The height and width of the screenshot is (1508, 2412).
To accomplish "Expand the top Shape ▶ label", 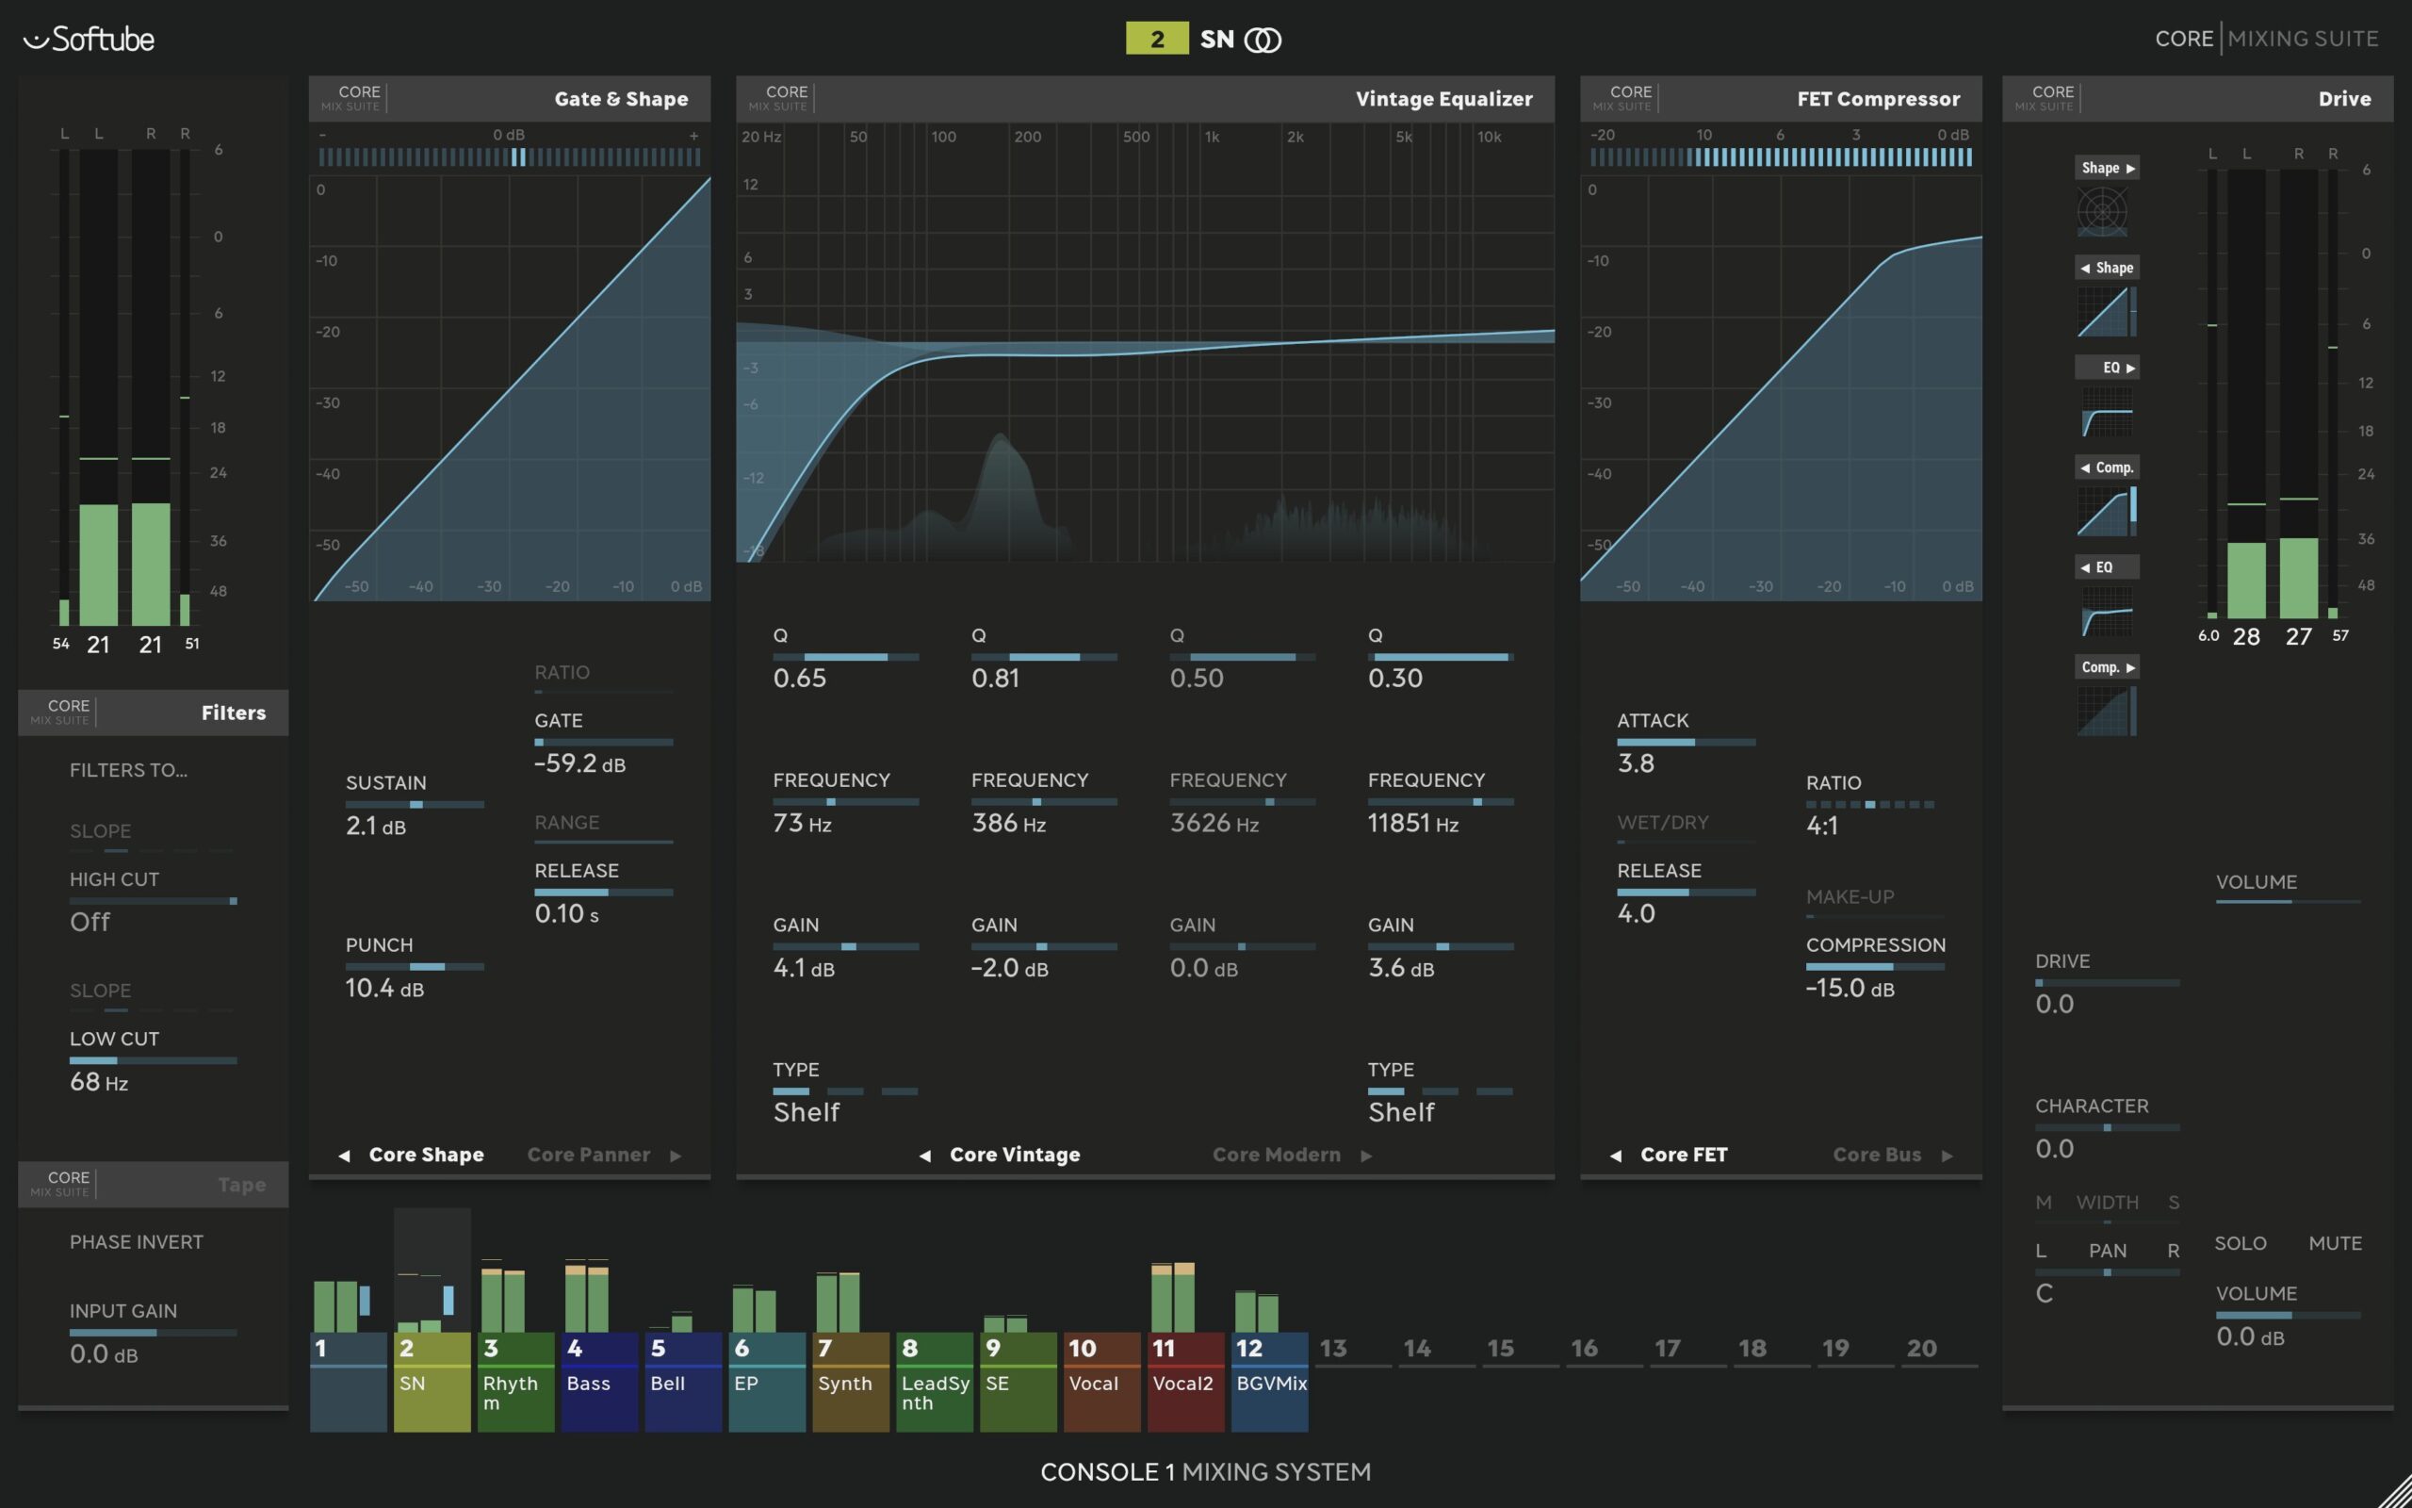I will click(x=2108, y=168).
